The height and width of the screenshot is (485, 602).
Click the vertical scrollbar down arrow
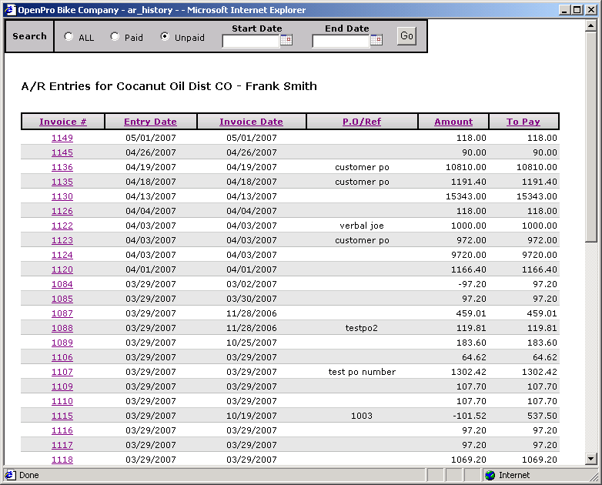[591, 459]
